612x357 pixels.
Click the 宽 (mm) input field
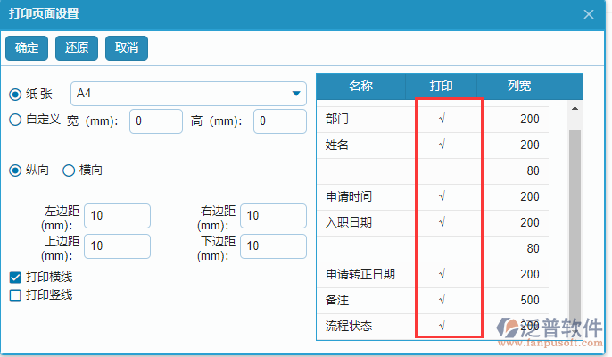(156, 121)
